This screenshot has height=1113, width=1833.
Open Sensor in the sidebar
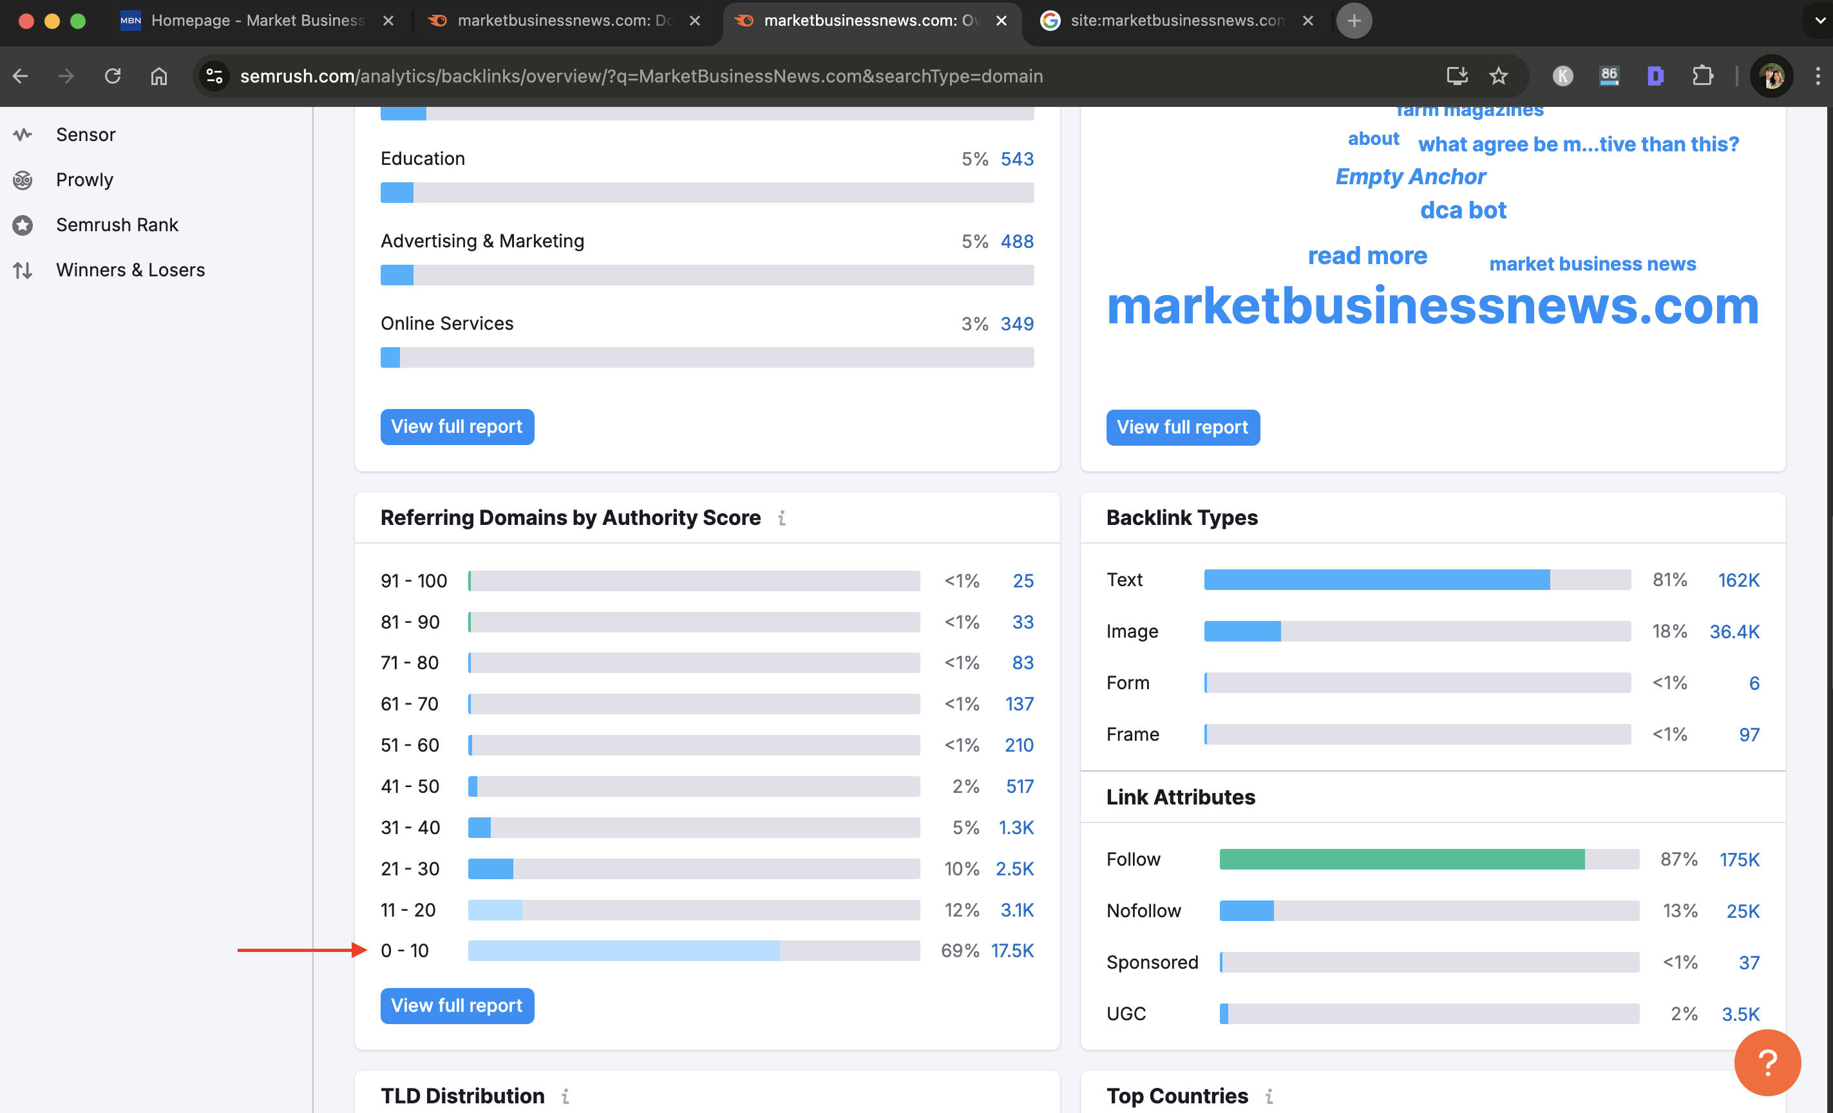point(86,135)
